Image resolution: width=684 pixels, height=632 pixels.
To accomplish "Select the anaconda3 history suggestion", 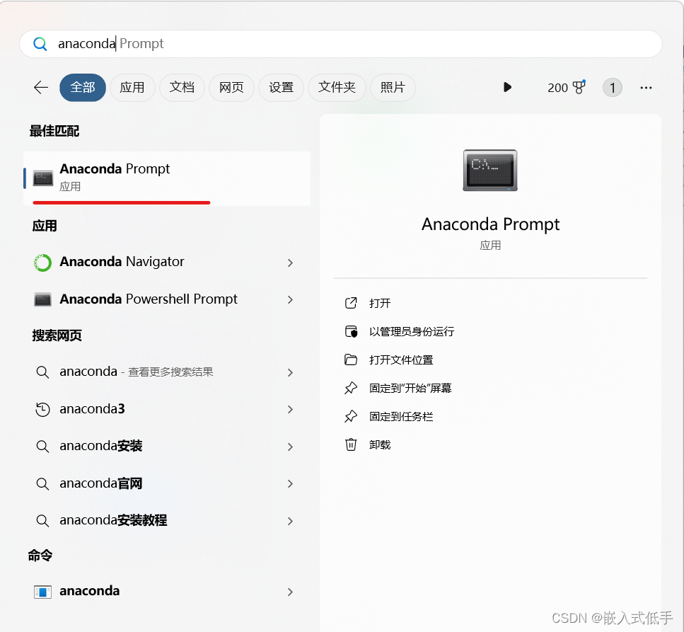I will (x=167, y=409).
